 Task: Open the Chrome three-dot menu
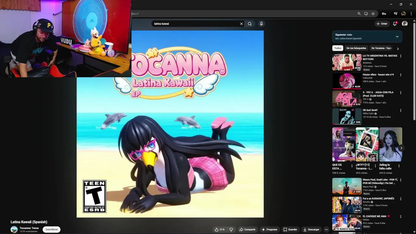[x=411, y=14]
